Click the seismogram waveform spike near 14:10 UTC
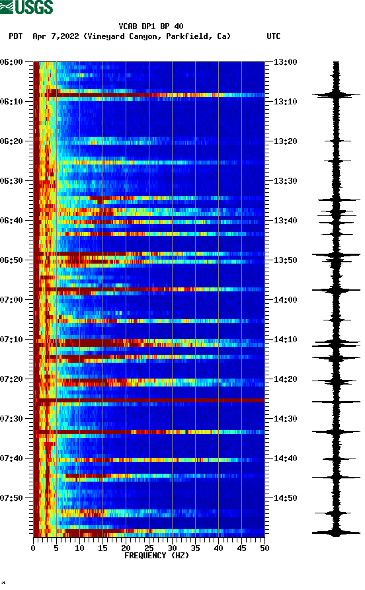This screenshot has width=365, height=590. (x=336, y=344)
